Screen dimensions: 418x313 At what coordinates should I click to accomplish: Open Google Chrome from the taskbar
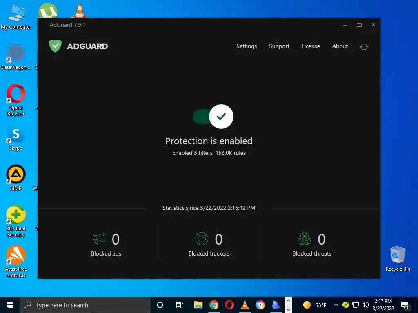pyautogui.click(x=214, y=305)
